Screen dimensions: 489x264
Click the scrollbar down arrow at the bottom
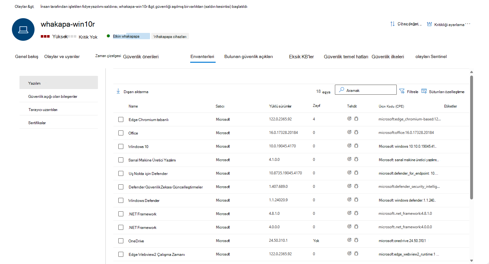pos(471,261)
